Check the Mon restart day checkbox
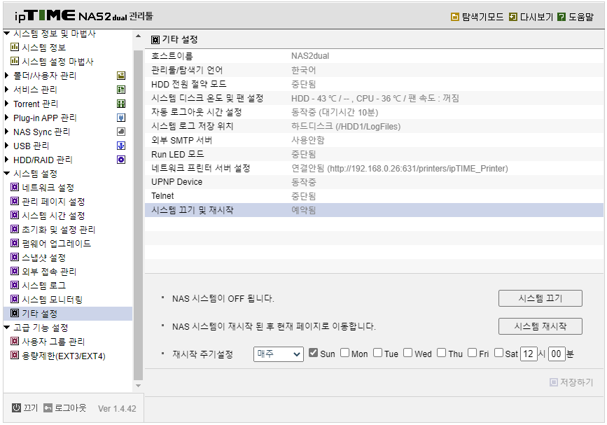Screen dimensions: 607x425 coord(345,353)
